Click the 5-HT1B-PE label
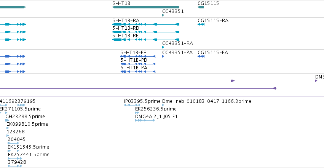324x168 pixels. [x=133, y=53]
